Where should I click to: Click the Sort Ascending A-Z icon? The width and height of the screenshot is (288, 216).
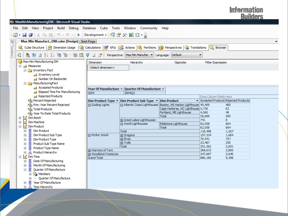[x=46, y=55]
